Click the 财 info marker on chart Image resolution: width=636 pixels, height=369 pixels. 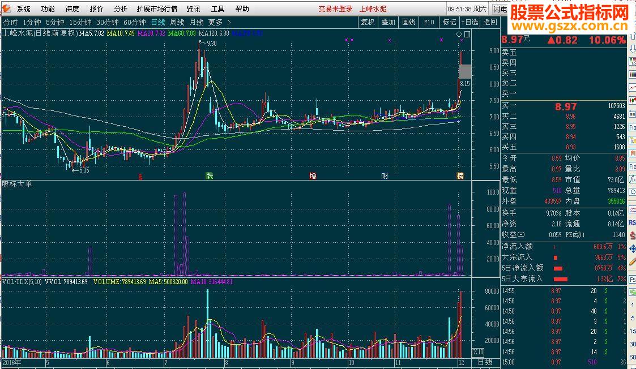[385, 175]
